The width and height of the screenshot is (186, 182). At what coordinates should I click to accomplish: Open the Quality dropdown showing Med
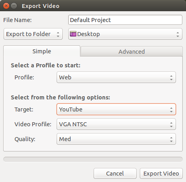tap(116, 139)
